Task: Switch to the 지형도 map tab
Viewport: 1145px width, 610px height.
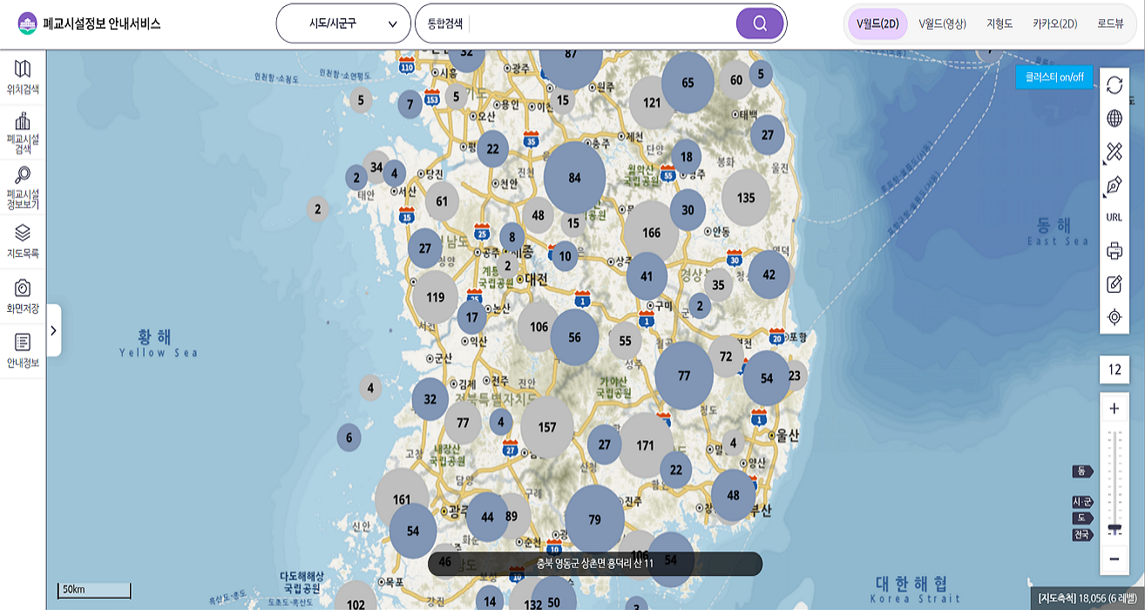Action: [x=999, y=24]
